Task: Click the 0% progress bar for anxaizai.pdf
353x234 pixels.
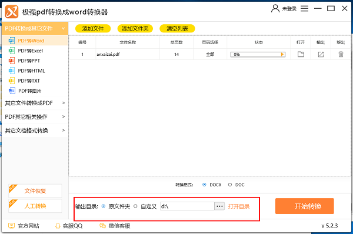Action: coord(258,54)
